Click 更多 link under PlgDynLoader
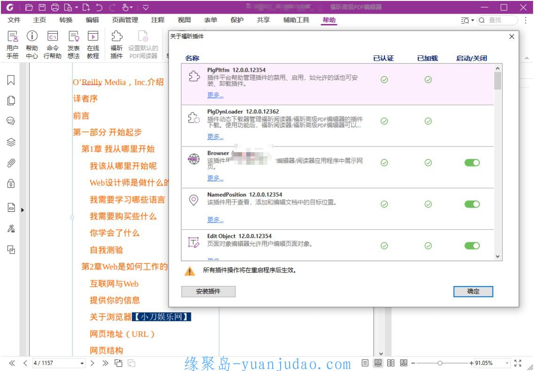Viewport: 534px width, 371px height. click(215, 137)
